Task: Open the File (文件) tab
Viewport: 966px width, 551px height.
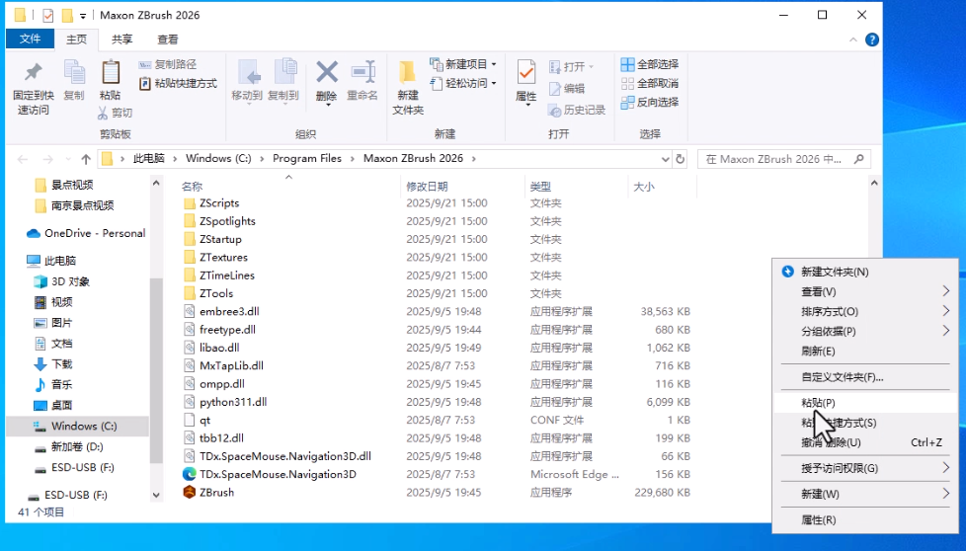Action: point(30,39)
